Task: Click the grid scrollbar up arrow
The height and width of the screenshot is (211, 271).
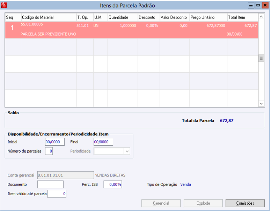Action: [261, 17]
